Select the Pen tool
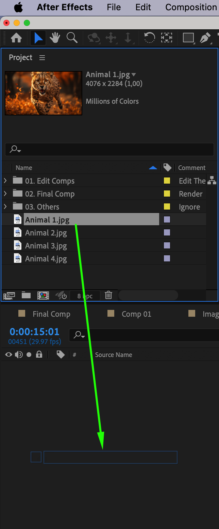 205,38
